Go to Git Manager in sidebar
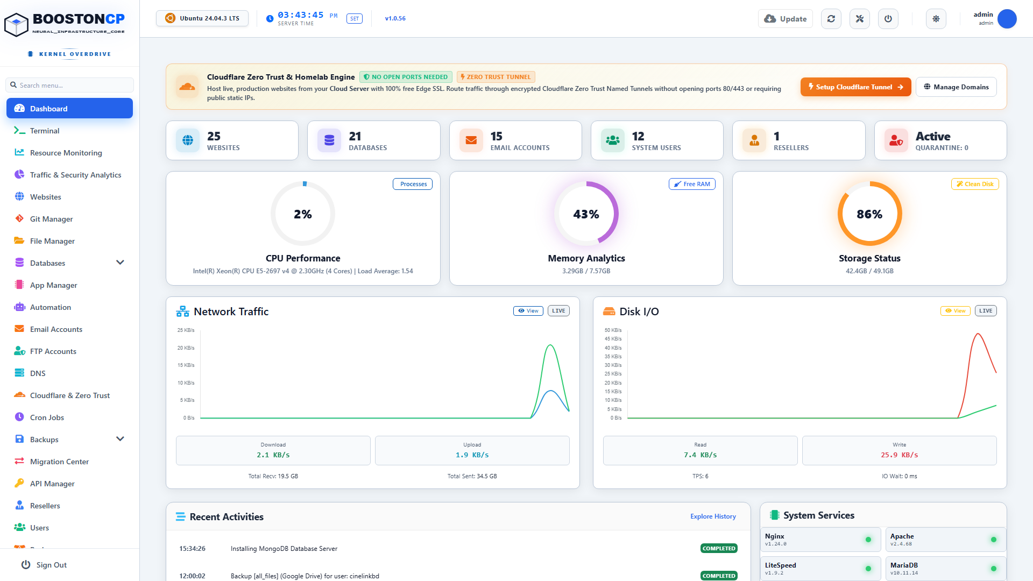Image resolution: width=1033 pixels, height=581 pixels. [69, 219]
